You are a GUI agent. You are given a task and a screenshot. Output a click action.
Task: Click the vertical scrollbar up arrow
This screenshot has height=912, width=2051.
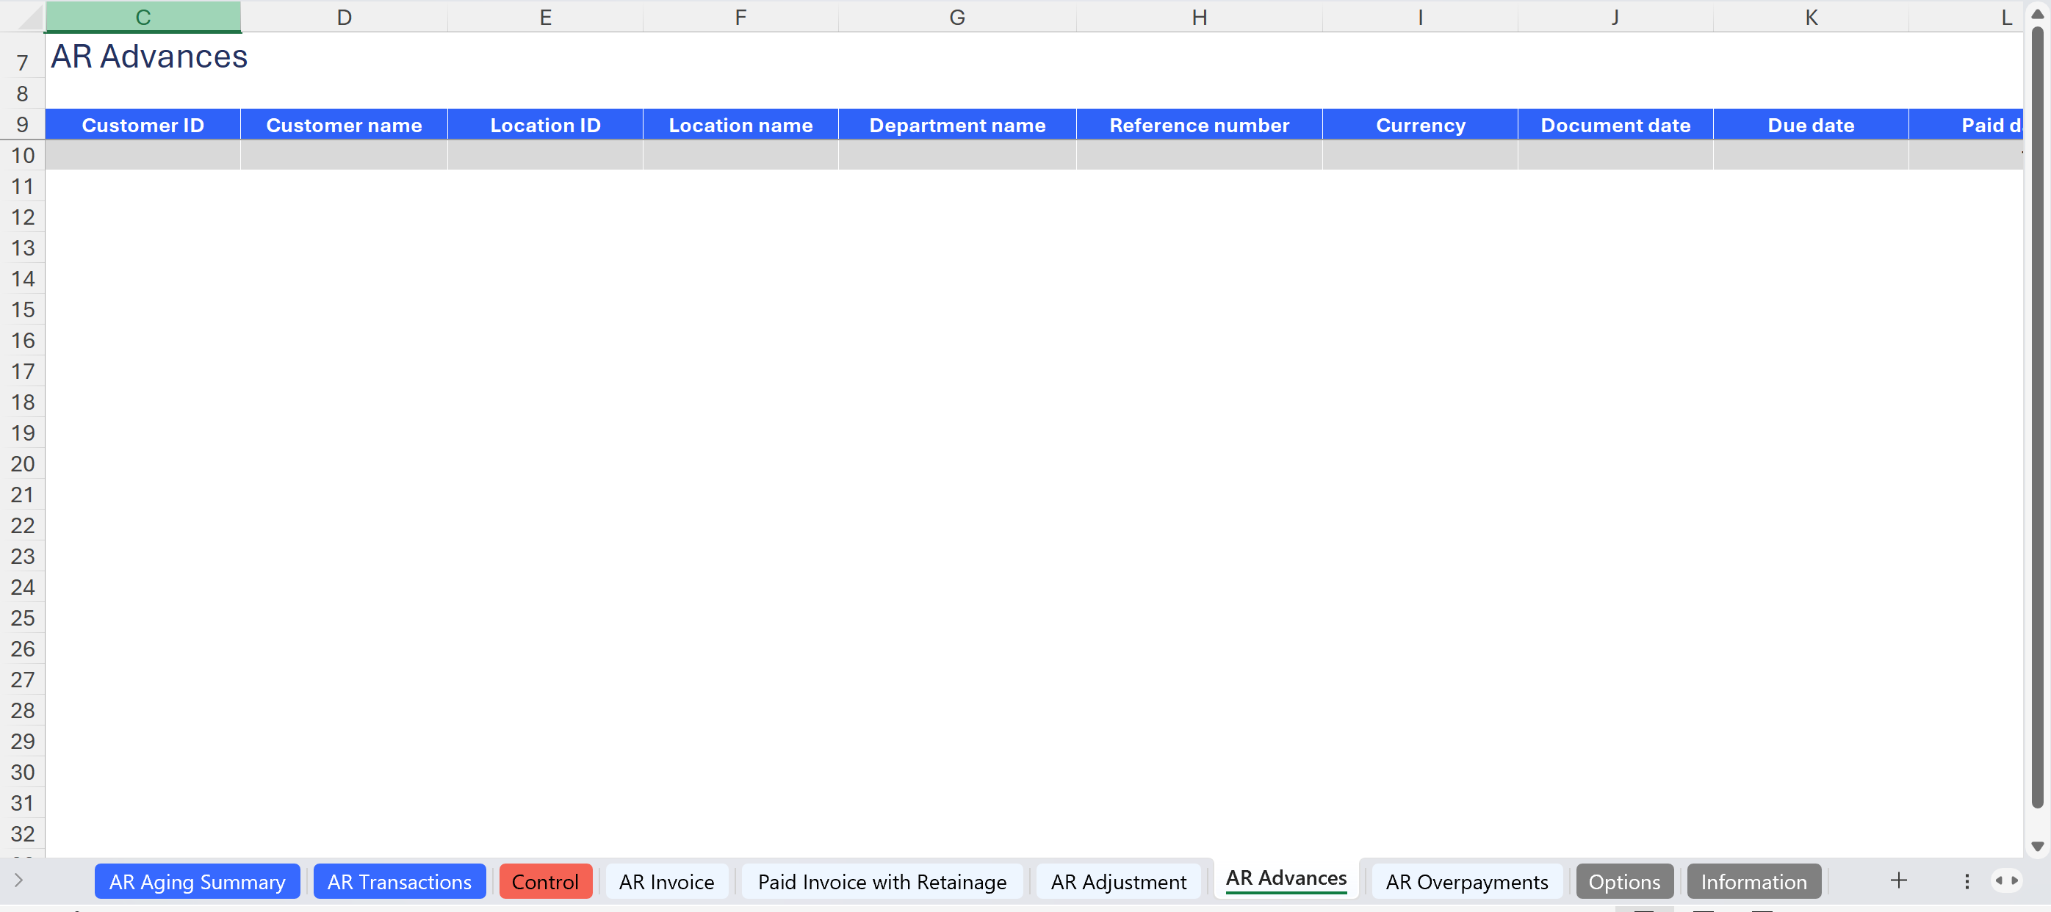click(2038, 15)
